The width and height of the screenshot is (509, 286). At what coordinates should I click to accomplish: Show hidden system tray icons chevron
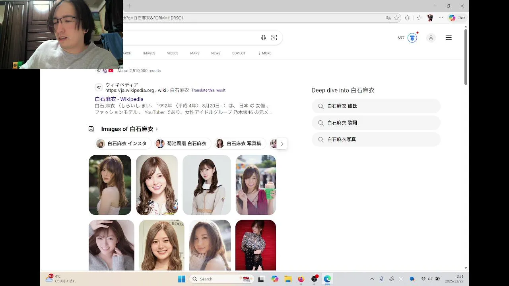(x=372, y=279)
